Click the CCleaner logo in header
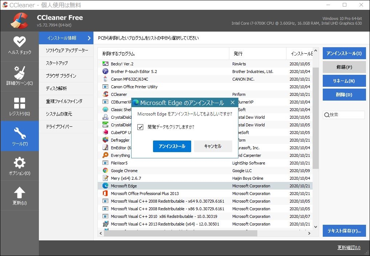Image resolution: width=370 pixels, height=256 pixels. (20, 21)
